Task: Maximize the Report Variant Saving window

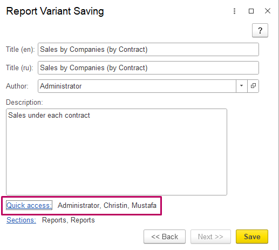Action: click(251, 11)
